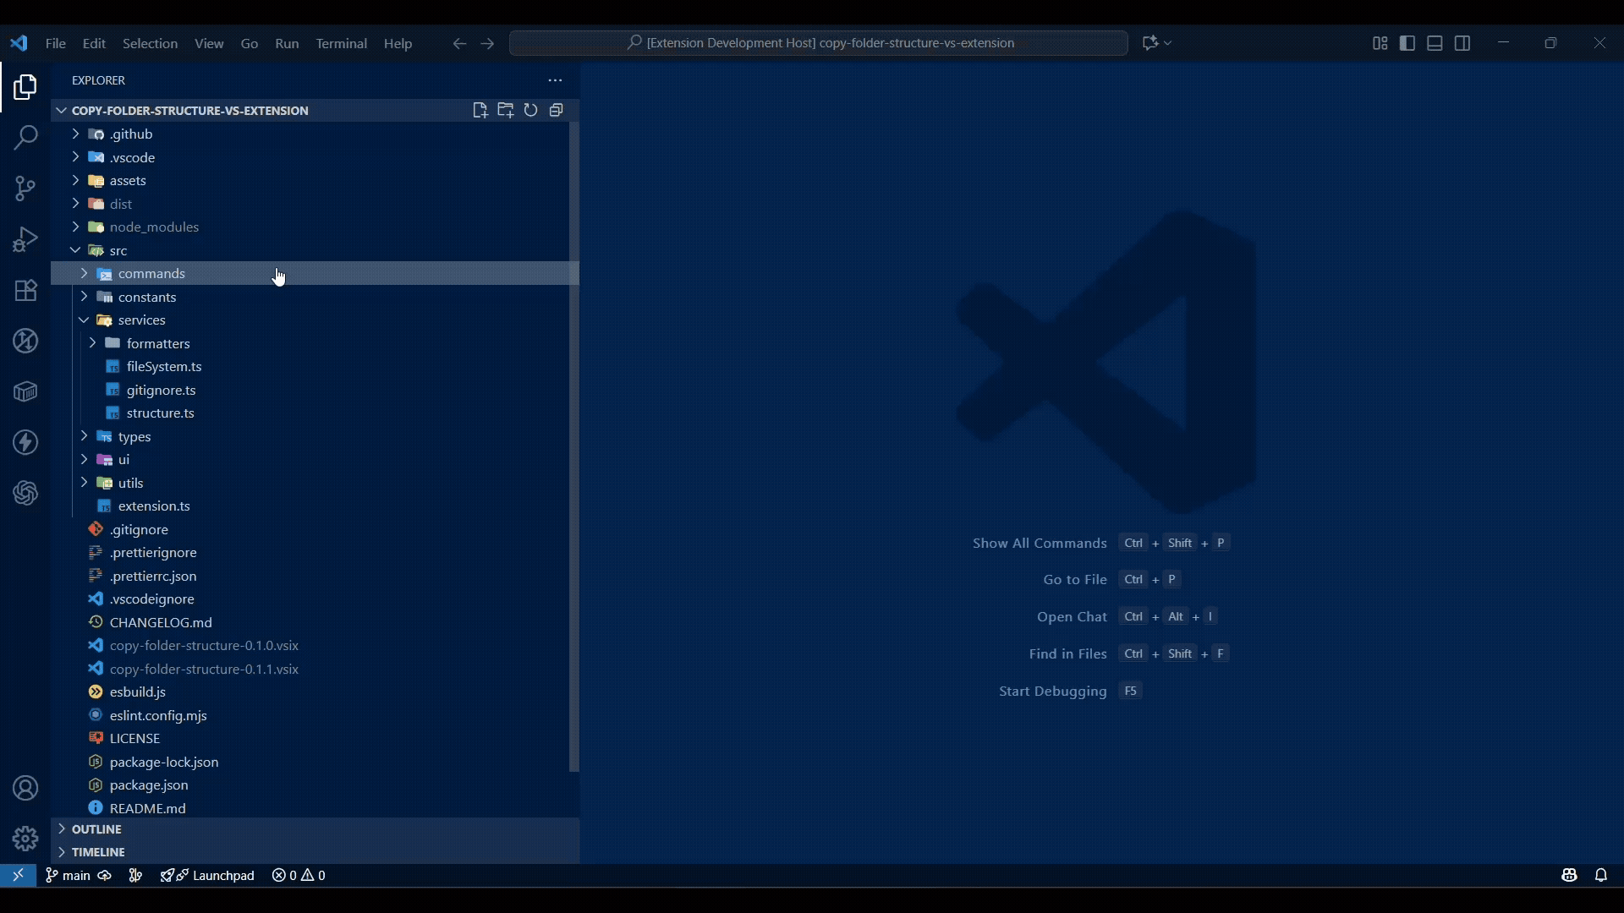Open the Manage gear icon

pos(25,838)
